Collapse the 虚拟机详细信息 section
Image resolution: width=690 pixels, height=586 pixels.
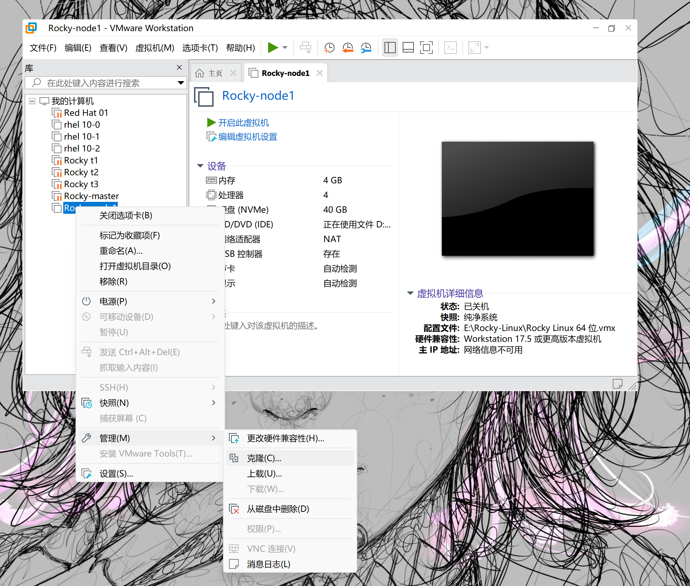click(x=410, y=293)
